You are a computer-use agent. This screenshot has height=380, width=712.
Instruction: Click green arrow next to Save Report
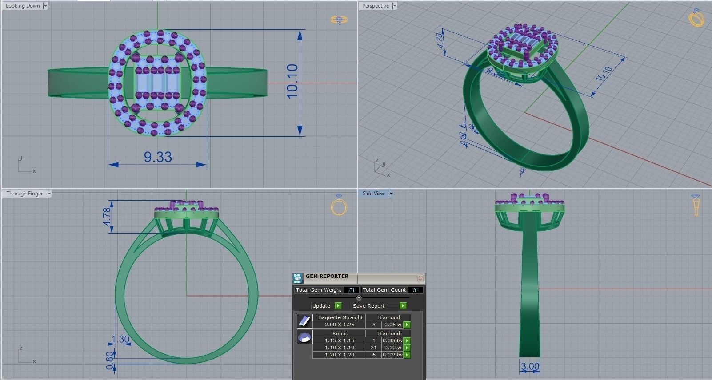pyautogui.click(x=403, y=306)
